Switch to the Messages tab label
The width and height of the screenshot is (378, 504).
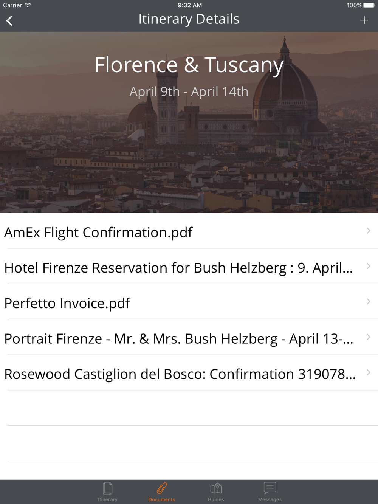pyautogui.click(x=270, y=499)
